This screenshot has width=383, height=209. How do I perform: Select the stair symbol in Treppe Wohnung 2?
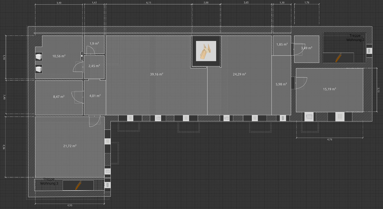coord(339,58)
